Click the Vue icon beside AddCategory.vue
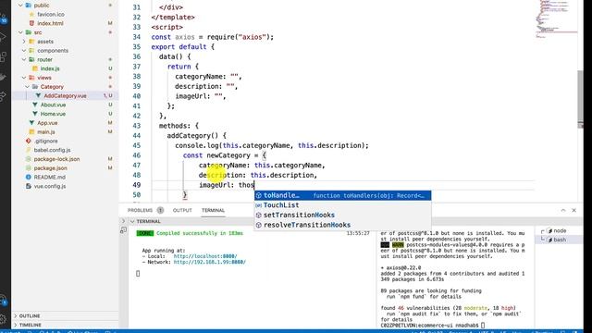592x333 pixels. 38,96
